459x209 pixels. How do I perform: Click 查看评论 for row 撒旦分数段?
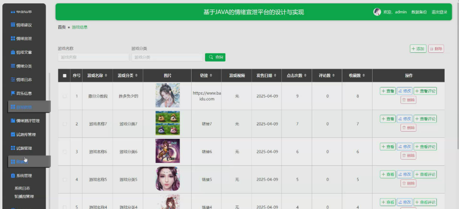point(425,91)
